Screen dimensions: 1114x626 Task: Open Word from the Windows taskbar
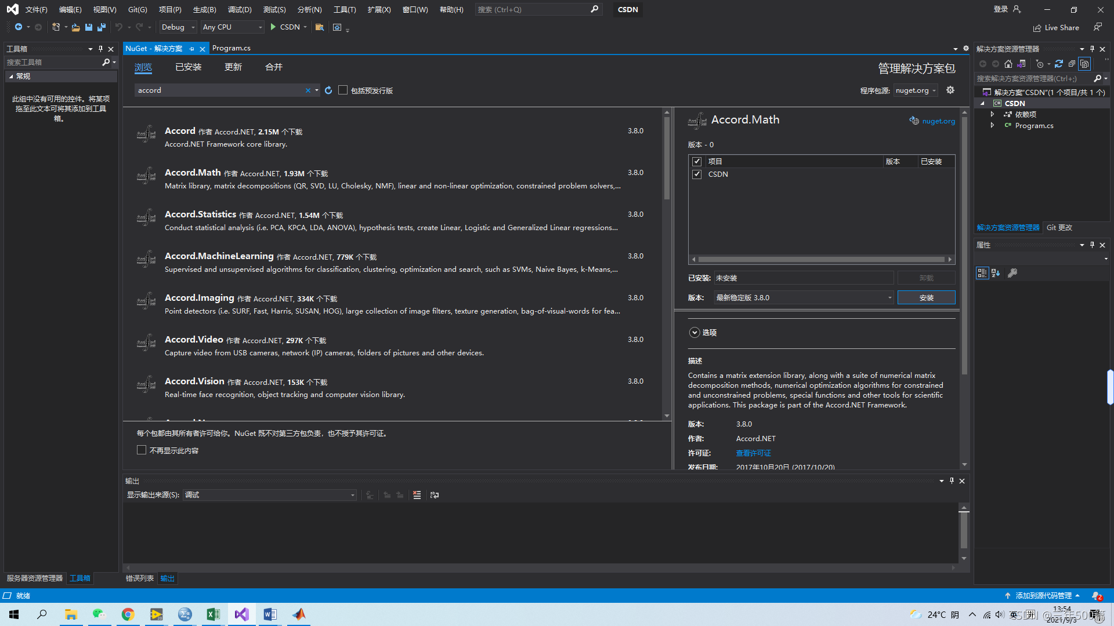tap(270, 614)
